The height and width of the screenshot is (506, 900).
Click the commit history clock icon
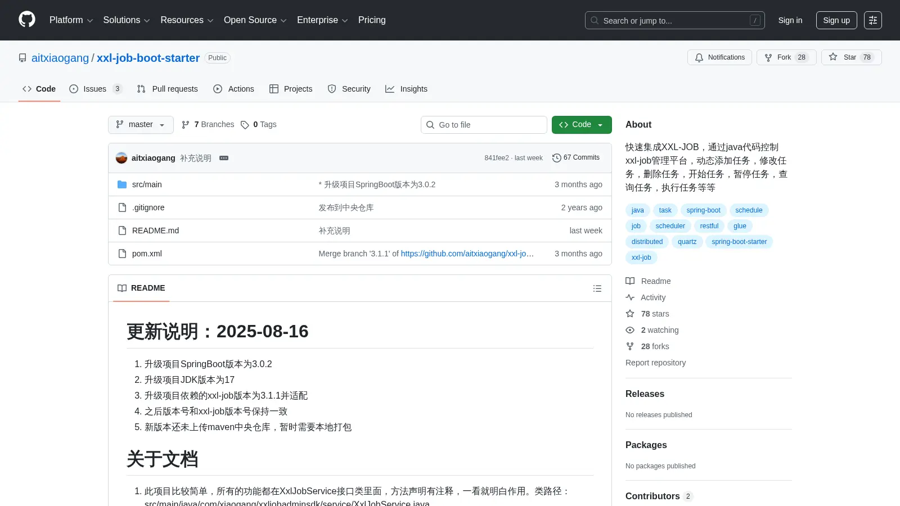tap(557, 158)
